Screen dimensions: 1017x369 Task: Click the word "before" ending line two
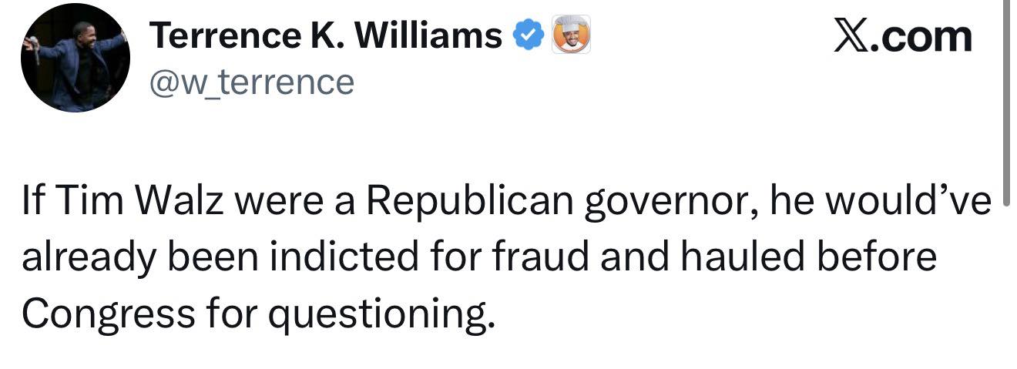(x=881, y=257)
